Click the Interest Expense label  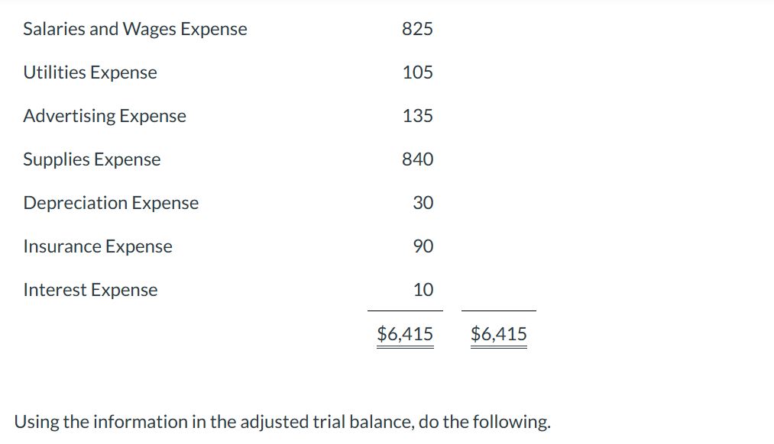click(x=90, y=290)
